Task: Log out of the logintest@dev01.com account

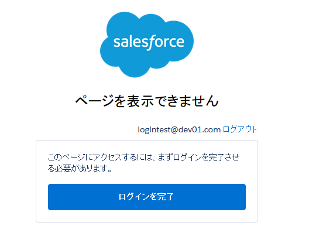Action: pos(239,129)
